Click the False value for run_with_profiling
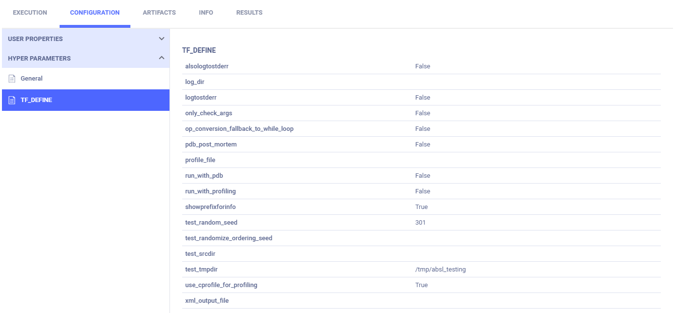 422,191
